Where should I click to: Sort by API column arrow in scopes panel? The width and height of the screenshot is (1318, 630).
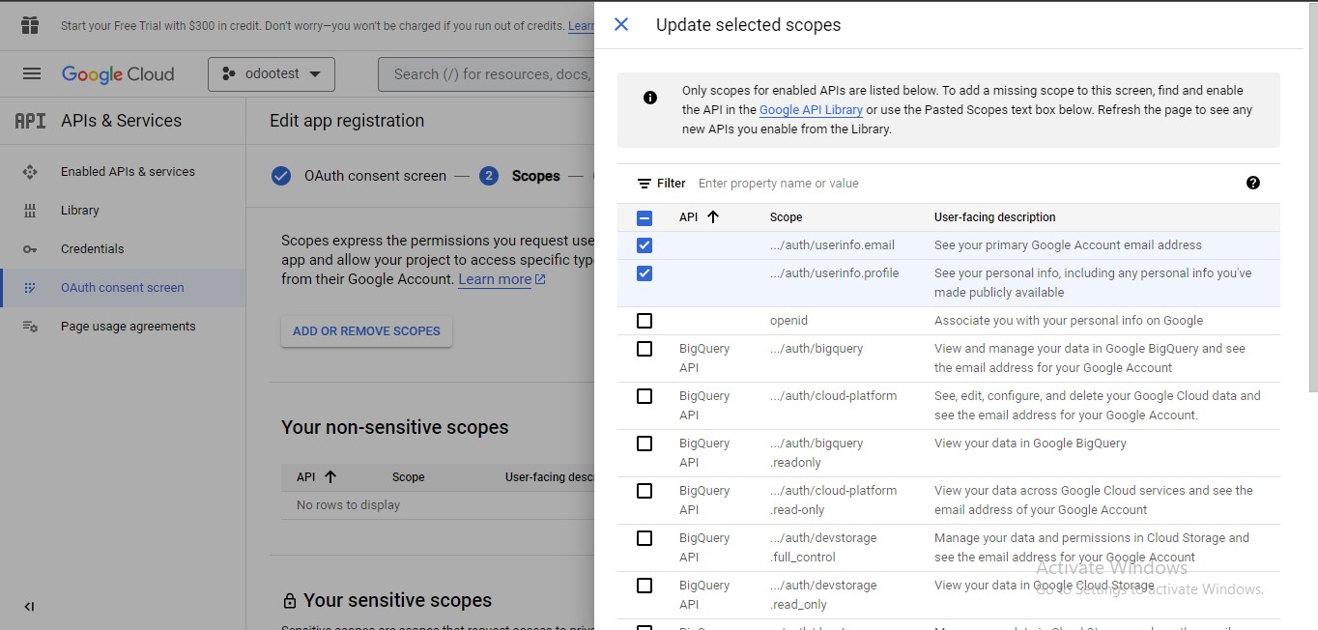713,217
